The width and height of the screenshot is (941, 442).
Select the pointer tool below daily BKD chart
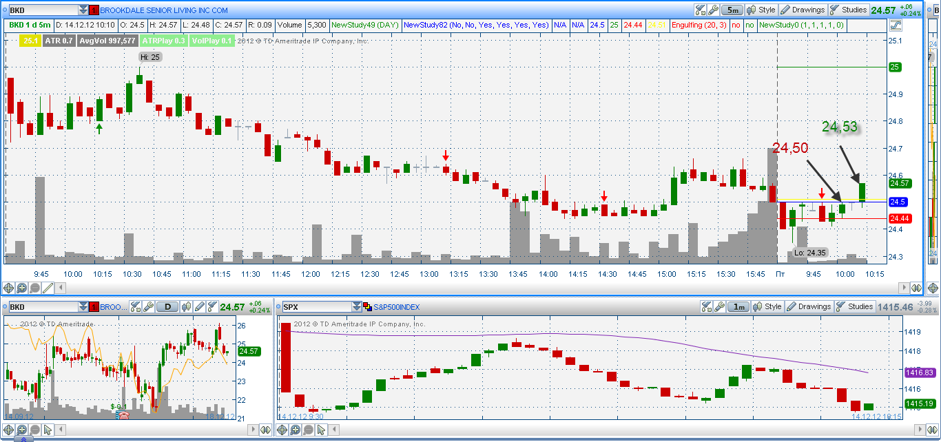[48, 430]
